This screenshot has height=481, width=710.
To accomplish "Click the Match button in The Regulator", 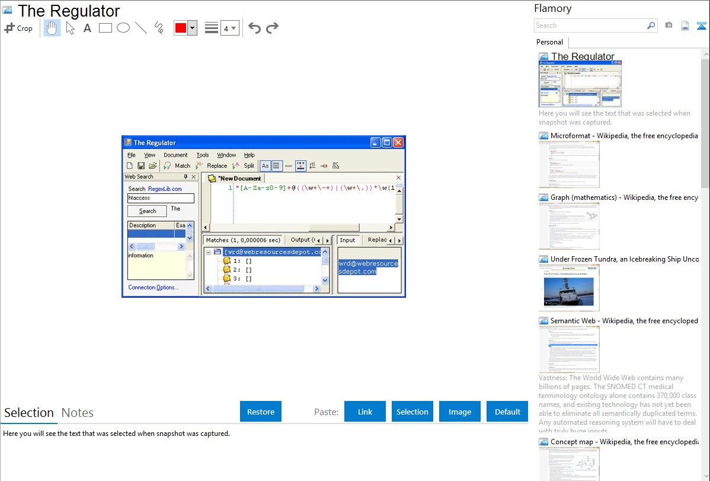I will point(177,166).
